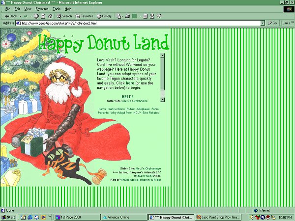
Task: Open the Parents navigation link
Action: coord(103,113)
